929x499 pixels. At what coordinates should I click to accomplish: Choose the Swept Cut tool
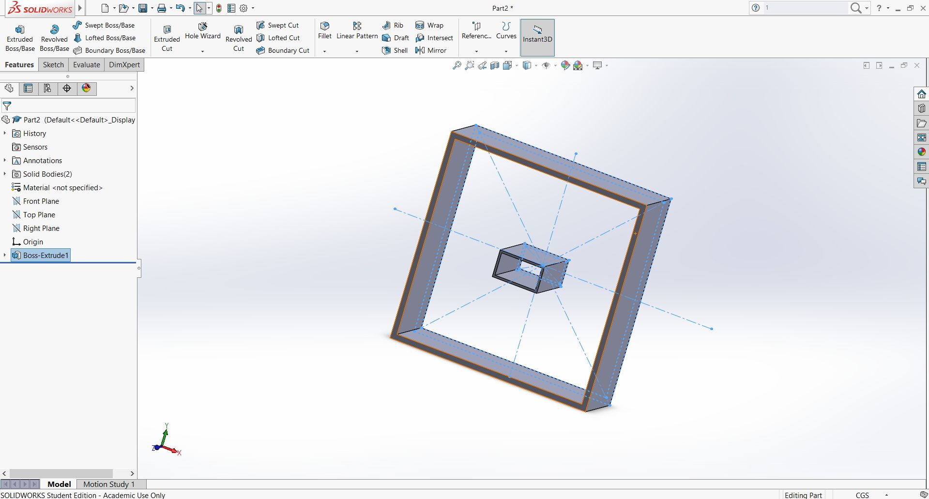coord(277,25)
